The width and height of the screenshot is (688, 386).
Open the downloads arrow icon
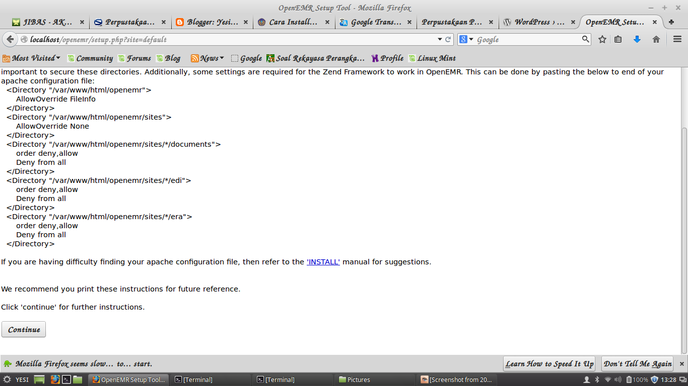637,39
